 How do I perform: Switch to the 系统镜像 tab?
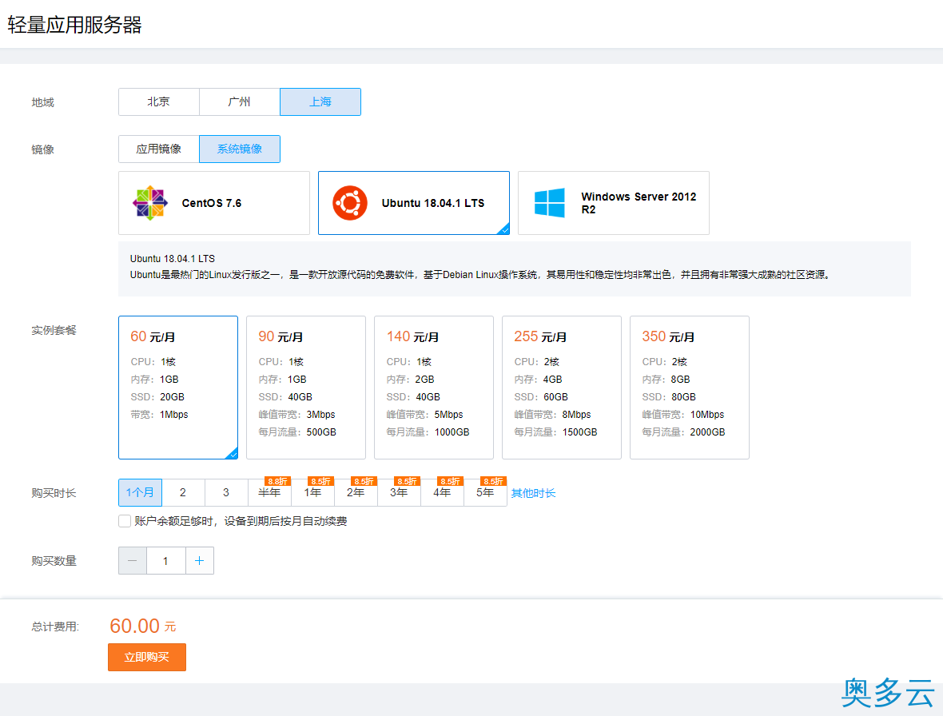pos(240,149)
